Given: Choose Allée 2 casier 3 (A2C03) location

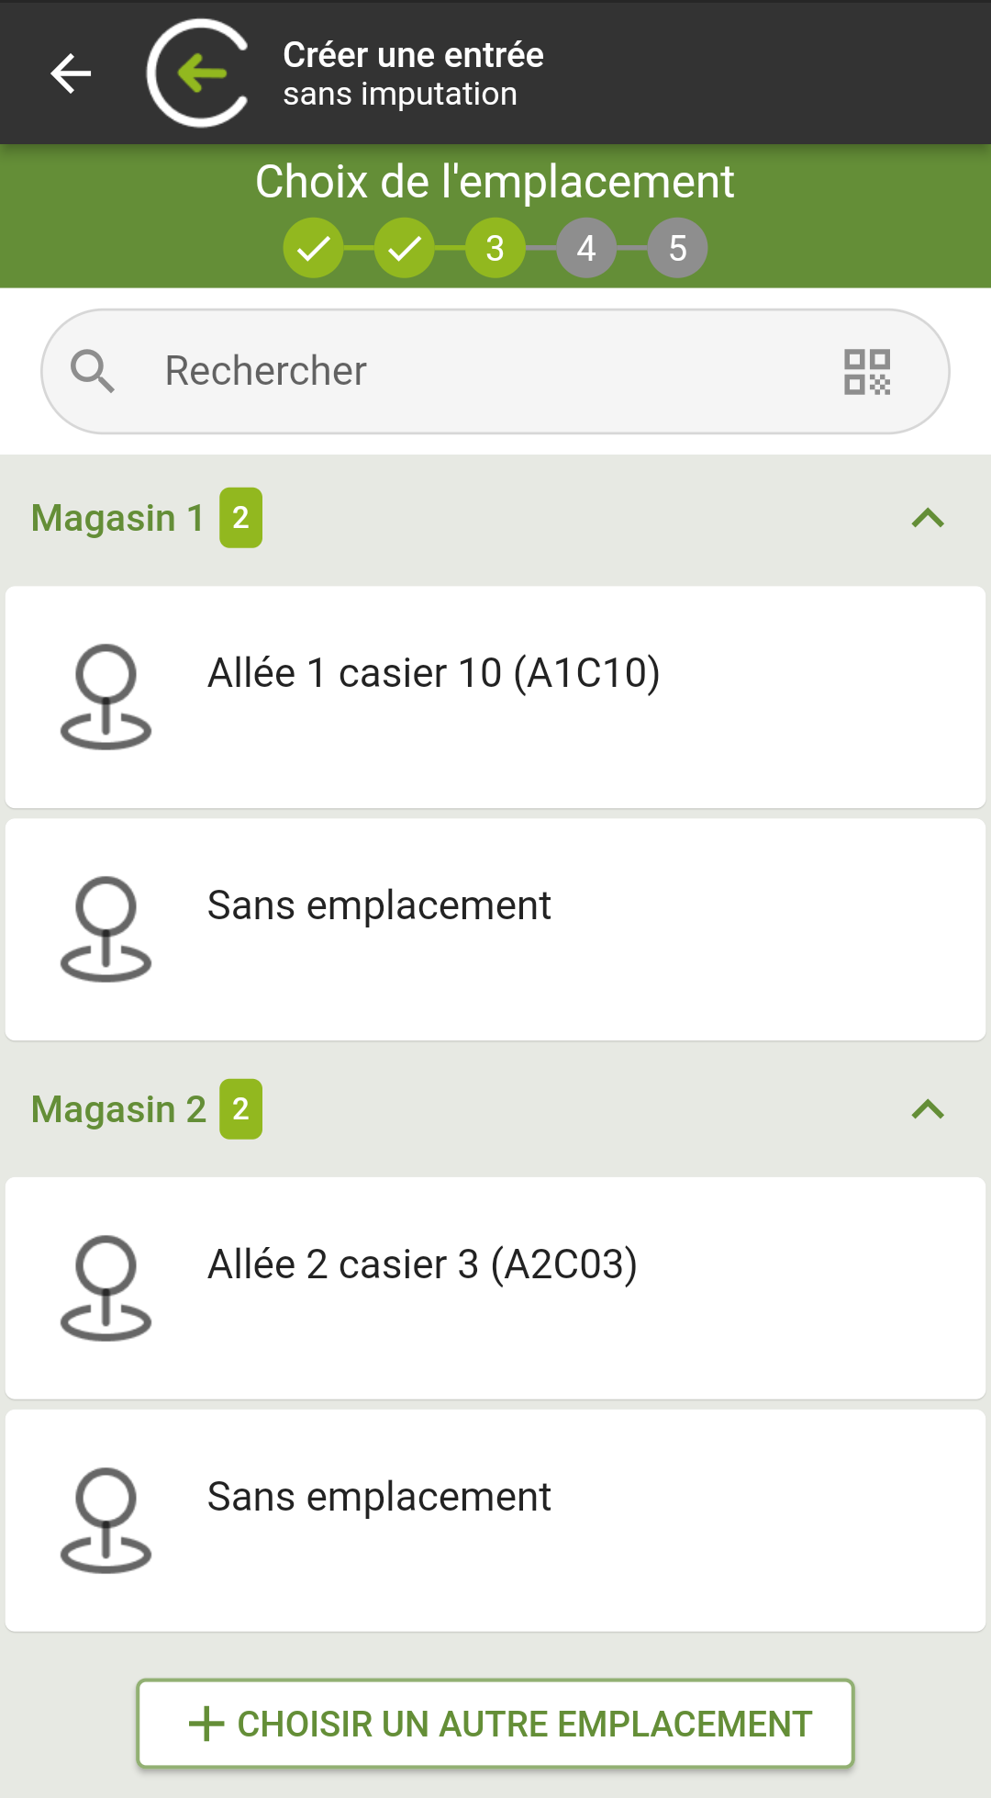Looking at the screenshot, I should pos(495,1288).
